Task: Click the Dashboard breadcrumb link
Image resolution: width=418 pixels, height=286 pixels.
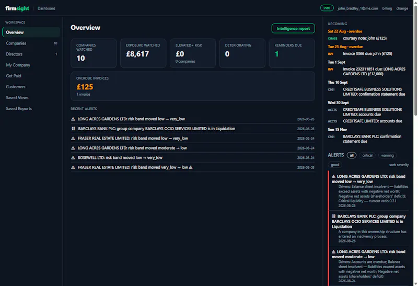Action: click(x=47, y=8)
